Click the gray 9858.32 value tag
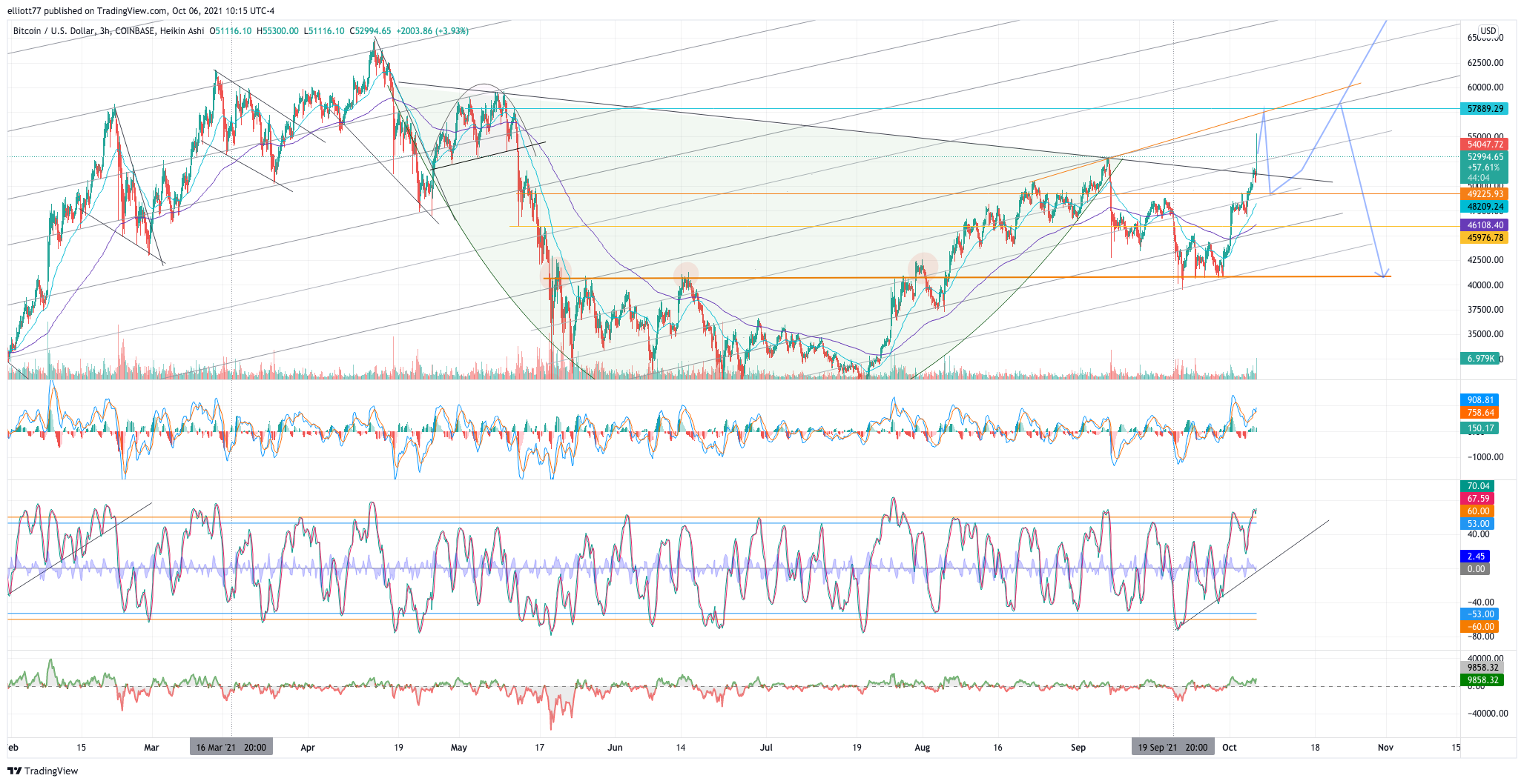Image resolution: width=1524 pixels, height=784 pixels. pyautogui.click(x=1482, y=668)
